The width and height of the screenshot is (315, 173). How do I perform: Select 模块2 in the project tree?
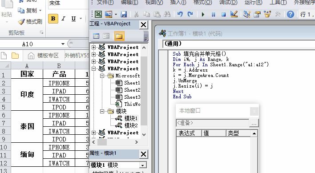(131, 125)
